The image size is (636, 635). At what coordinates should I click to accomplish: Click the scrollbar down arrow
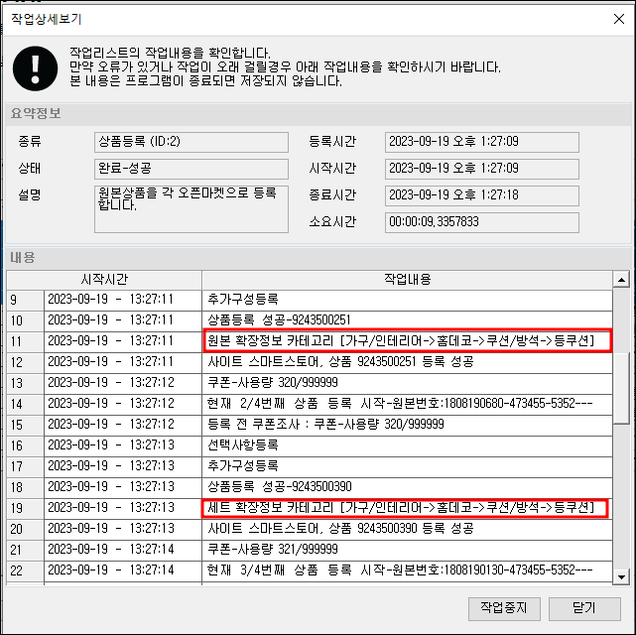tap(621, 576)
